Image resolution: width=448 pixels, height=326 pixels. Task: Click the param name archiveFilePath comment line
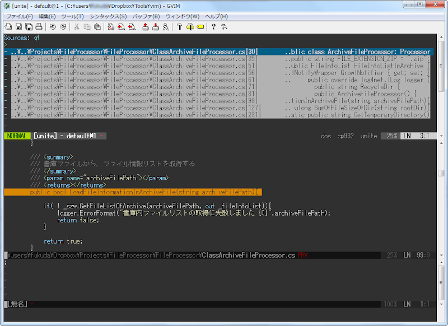(100, 178)
